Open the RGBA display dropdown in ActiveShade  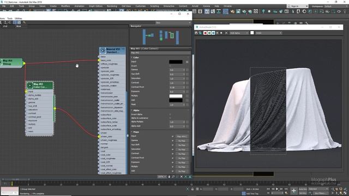point(269,33)
